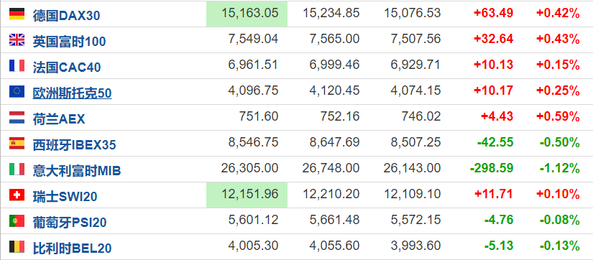Open the 比利时BEL20 index link

tap(72, 249)
